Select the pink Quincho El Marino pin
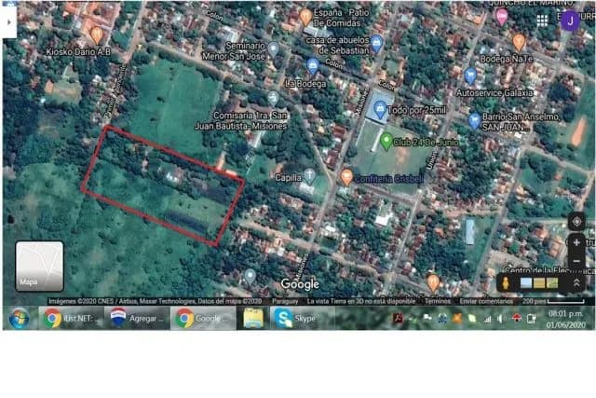Image resolution: width=596 pixels, height=398 pixels. [502, 17]
